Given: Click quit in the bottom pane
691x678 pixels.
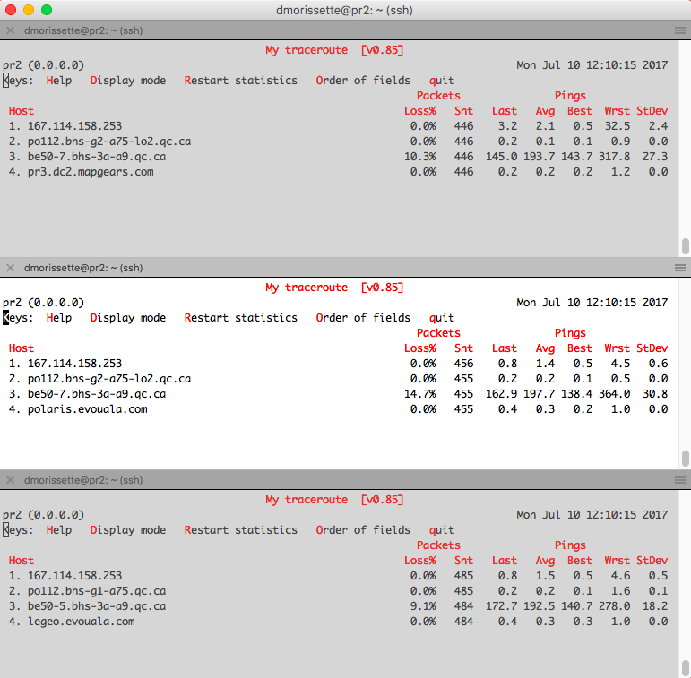Looking at the screenshot, I should coord(442,530).
